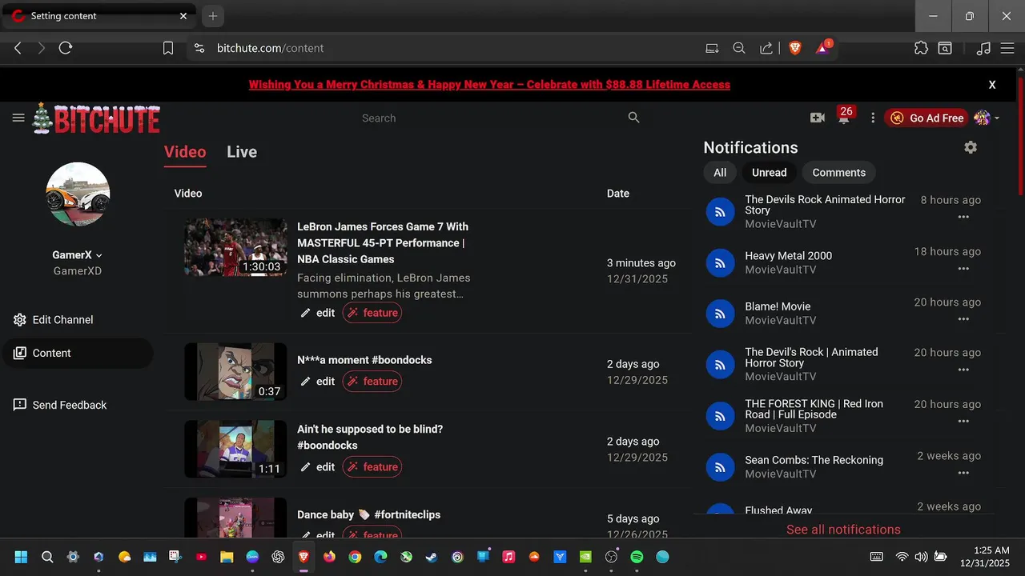Open Firefox from the taskbar
The height and width of the screenshot is (576, 1025).
(329, 557)
